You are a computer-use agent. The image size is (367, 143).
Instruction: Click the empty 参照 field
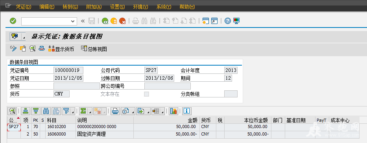coord(77,86)
